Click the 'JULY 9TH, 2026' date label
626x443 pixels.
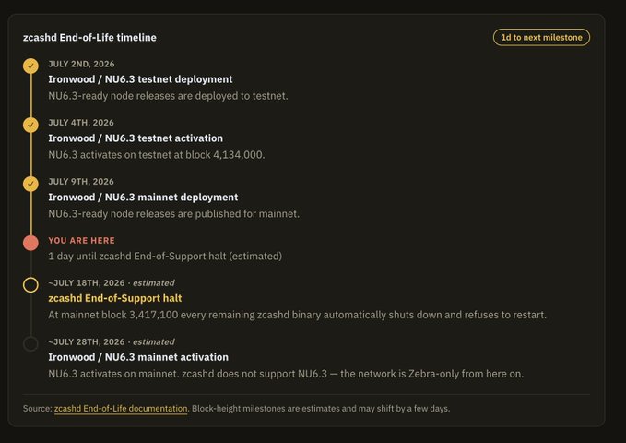click(81, 182)
